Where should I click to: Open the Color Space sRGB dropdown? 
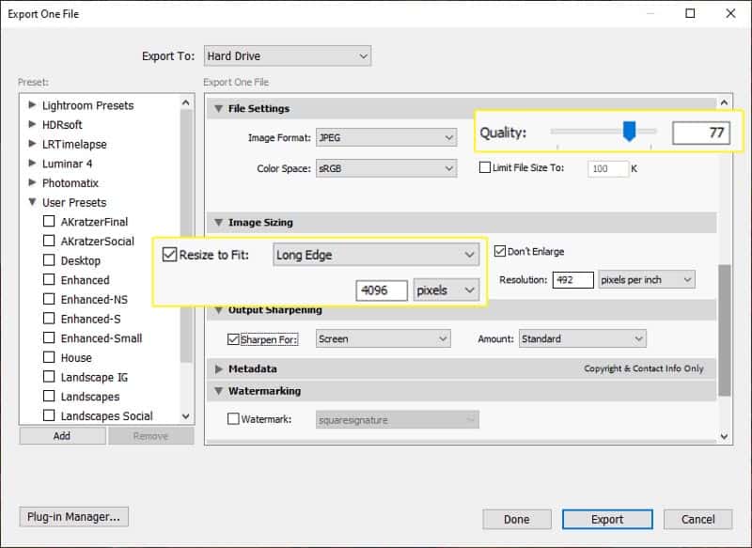pyautogui.click(x=386, y=168)
